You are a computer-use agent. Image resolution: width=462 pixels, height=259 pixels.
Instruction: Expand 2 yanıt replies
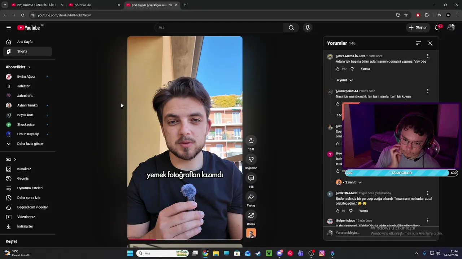coord(349,182)
